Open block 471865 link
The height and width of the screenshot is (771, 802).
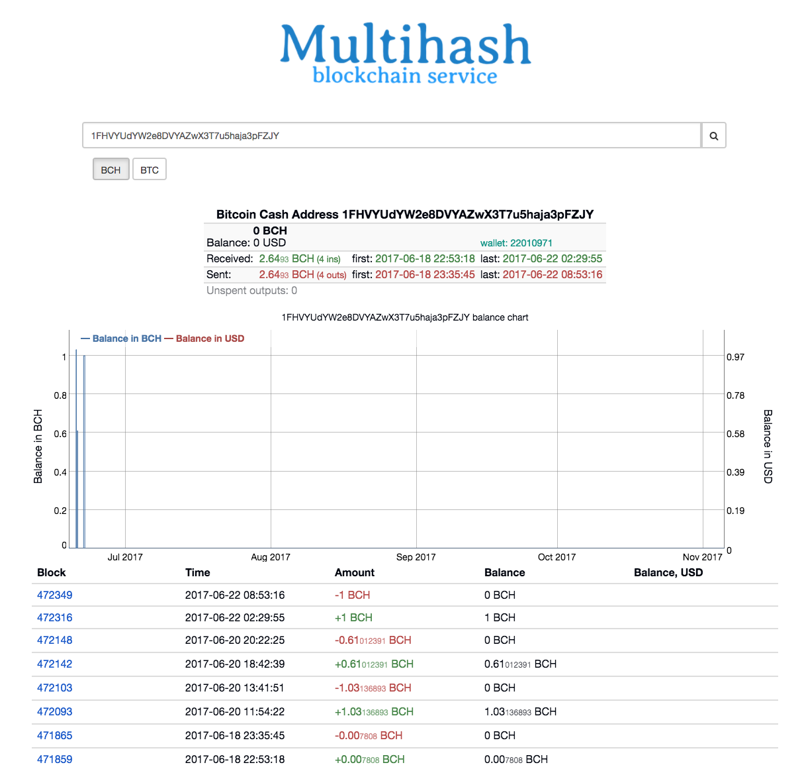[55, 735]
